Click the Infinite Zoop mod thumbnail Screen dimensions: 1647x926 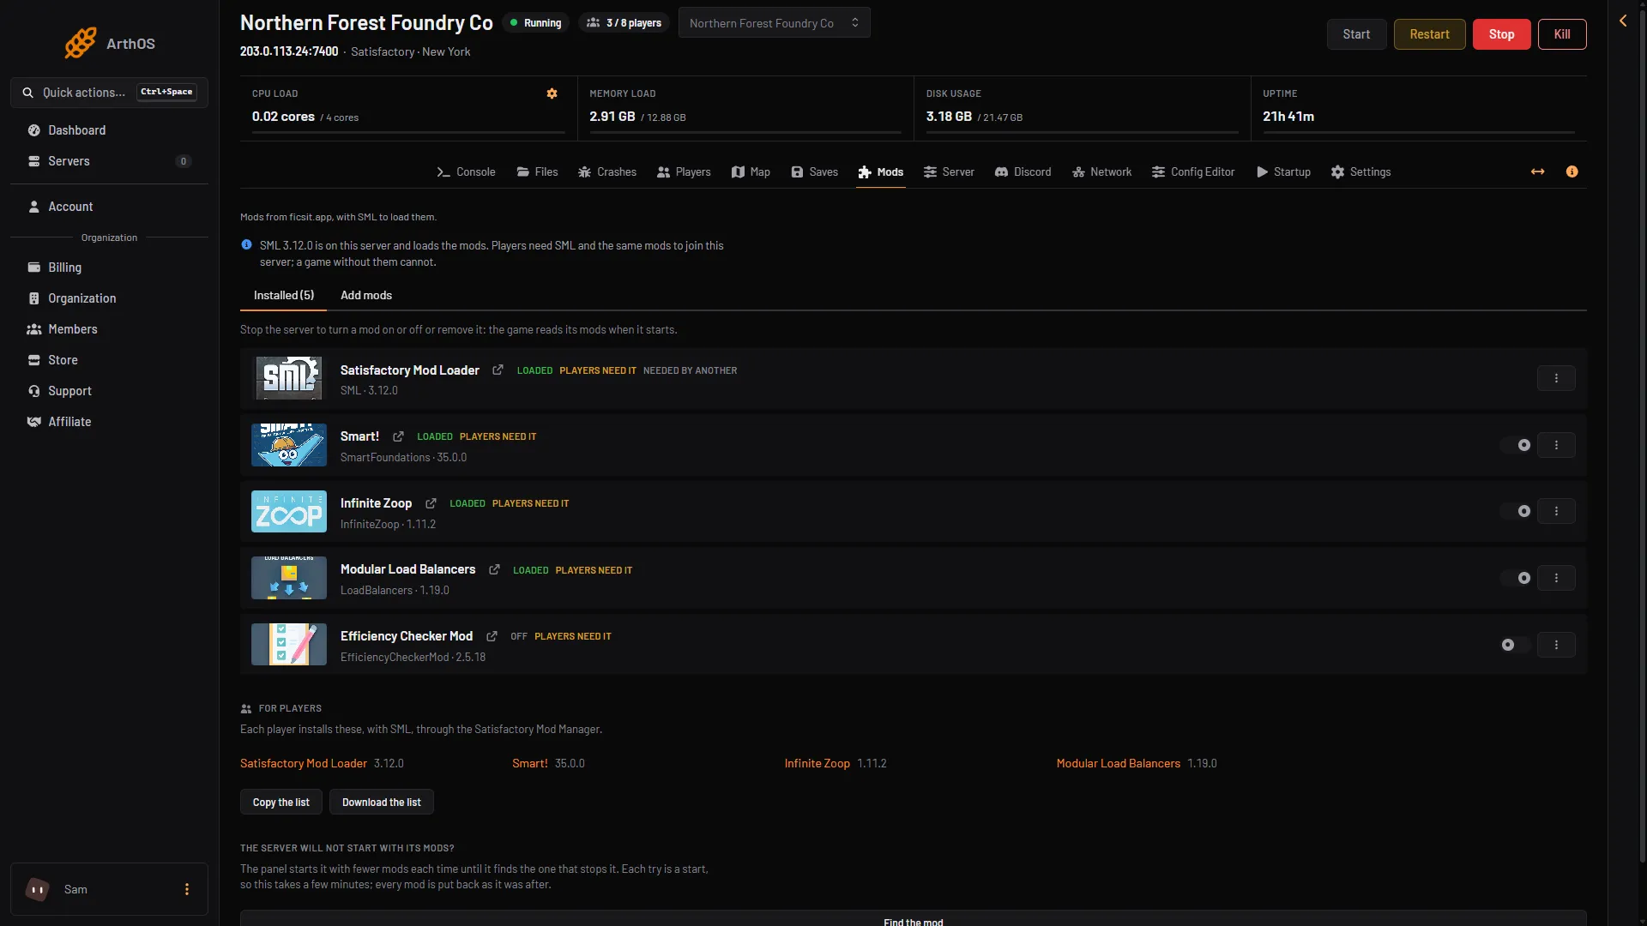point(289,511)
